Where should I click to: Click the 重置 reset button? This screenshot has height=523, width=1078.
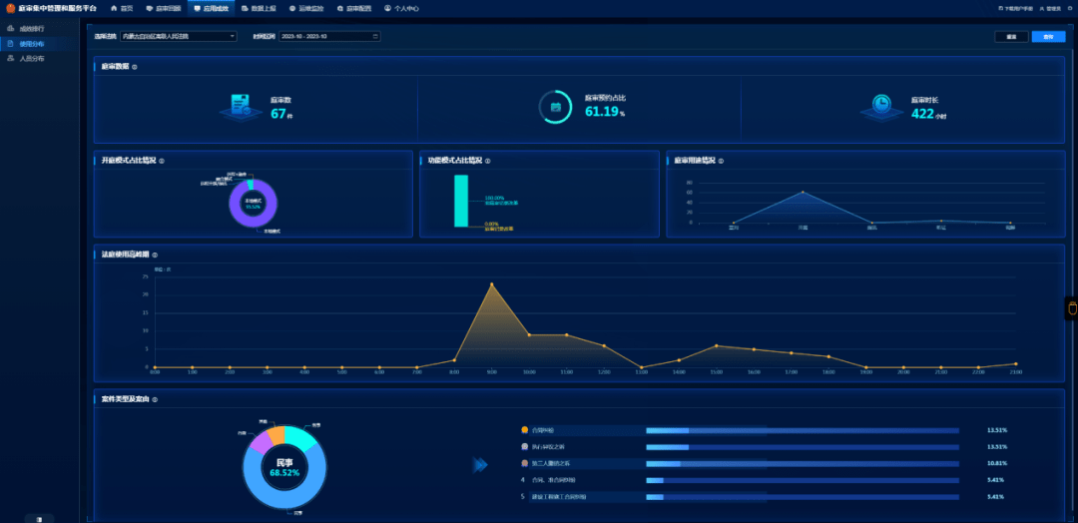click(1010, 37)
